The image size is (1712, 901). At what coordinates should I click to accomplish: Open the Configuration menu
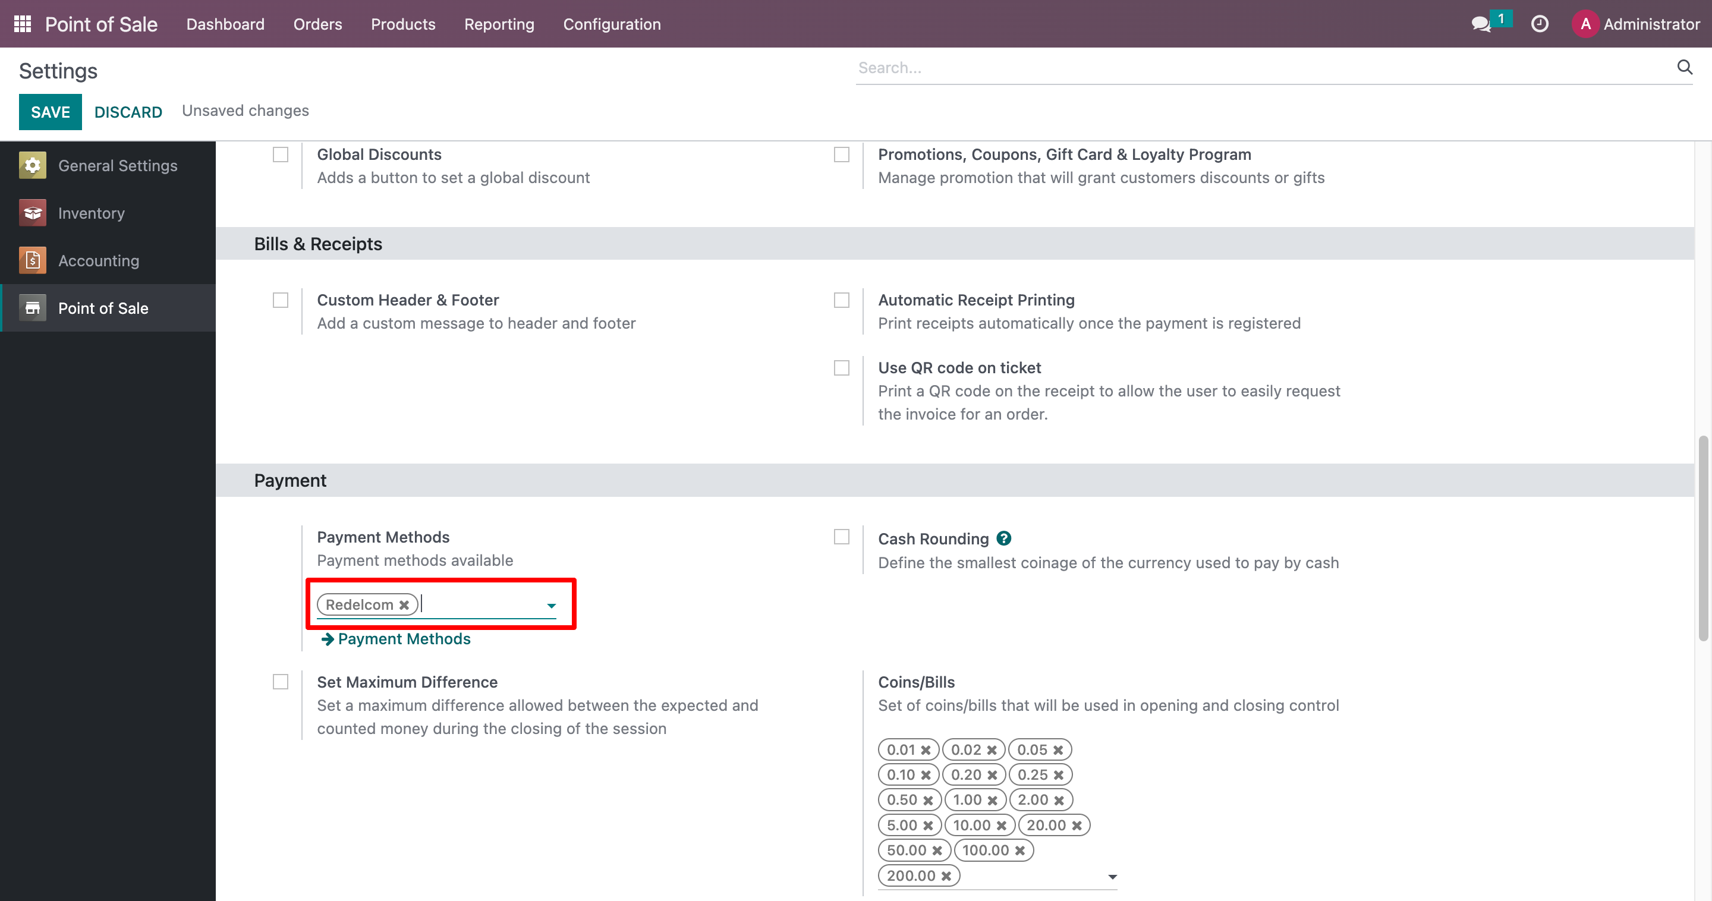612,24
